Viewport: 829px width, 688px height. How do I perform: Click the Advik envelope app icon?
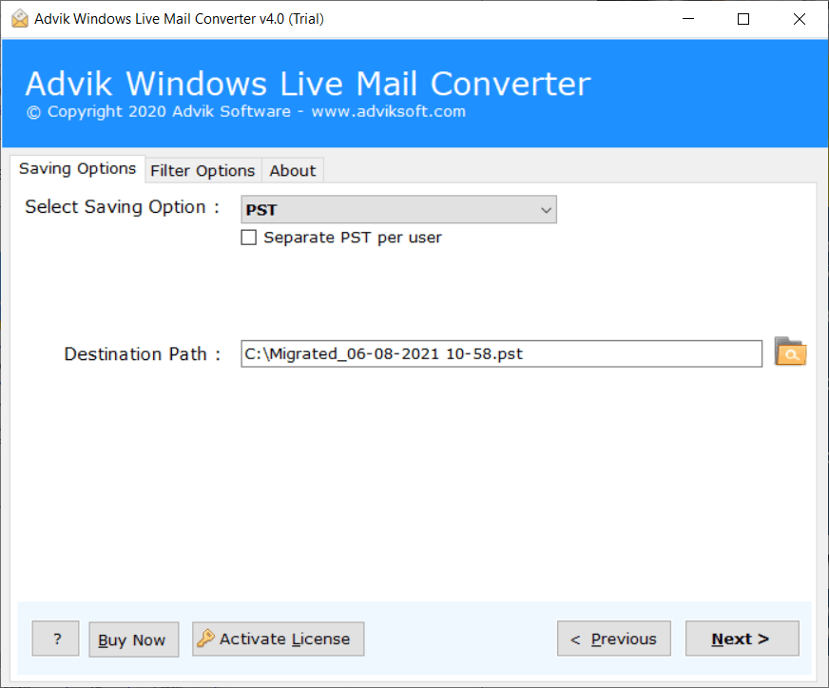coord(20,18)
